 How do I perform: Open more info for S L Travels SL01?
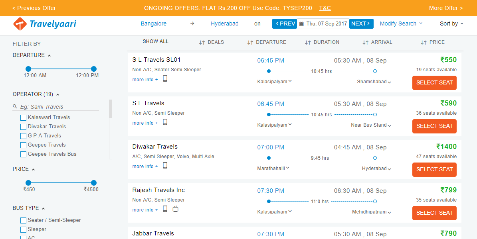(x=145, y=80)
